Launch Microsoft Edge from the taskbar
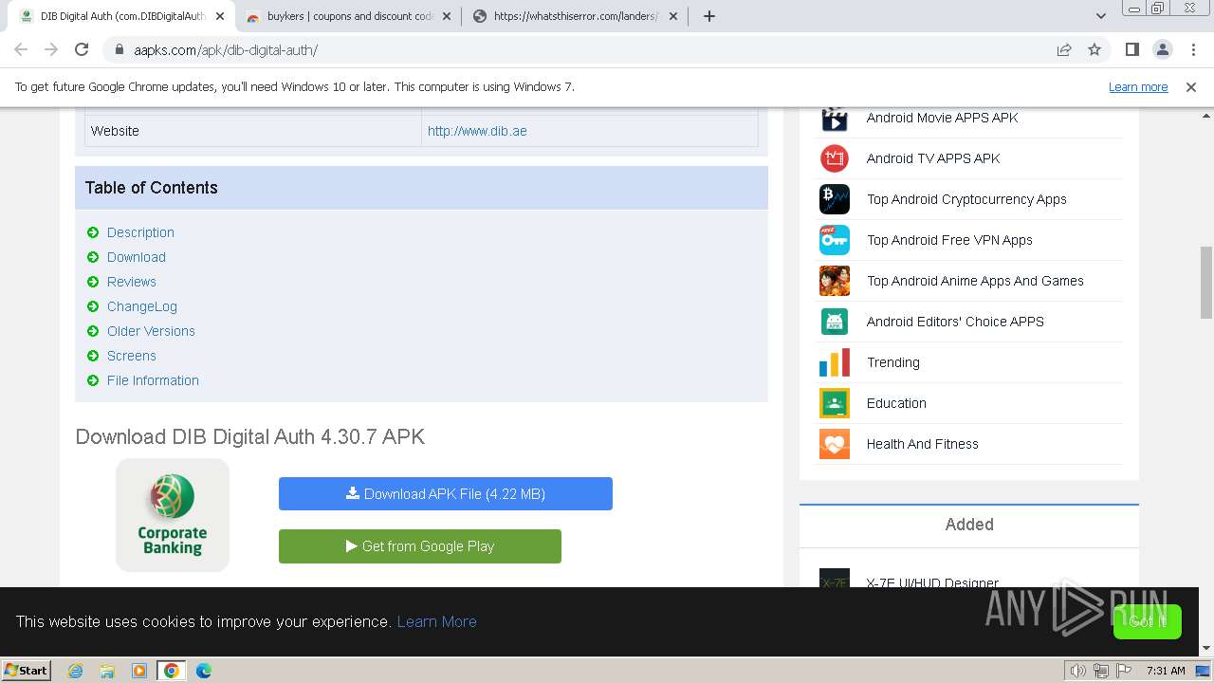This screenshot has height=683, width=1214. pyautogui.click(x=204, y=671)
